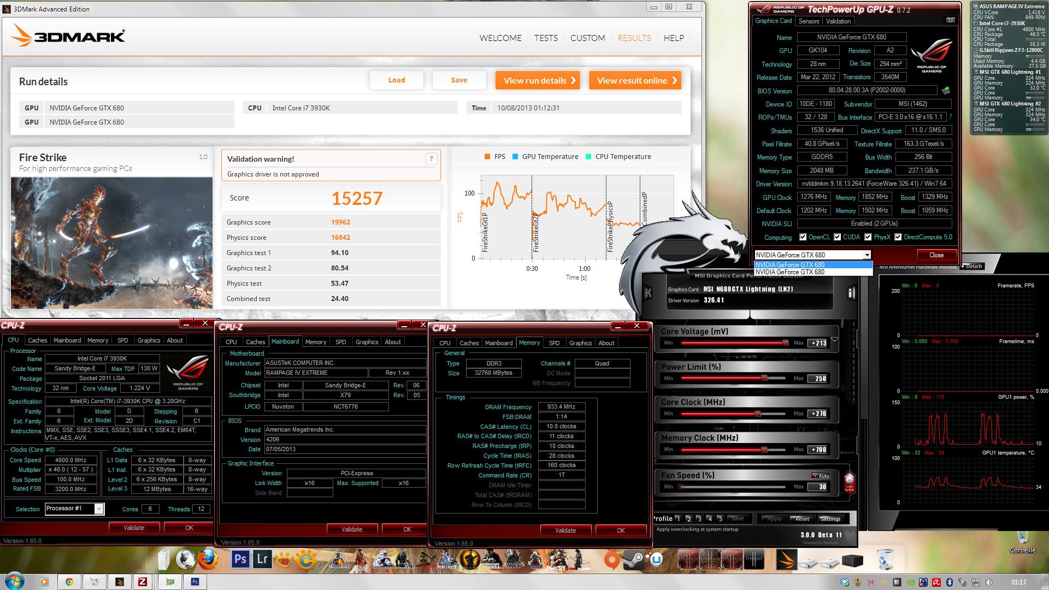Click the Detach button in Afterburner monitor
This screenshot has height=590, width=1049.
point(974,267)
